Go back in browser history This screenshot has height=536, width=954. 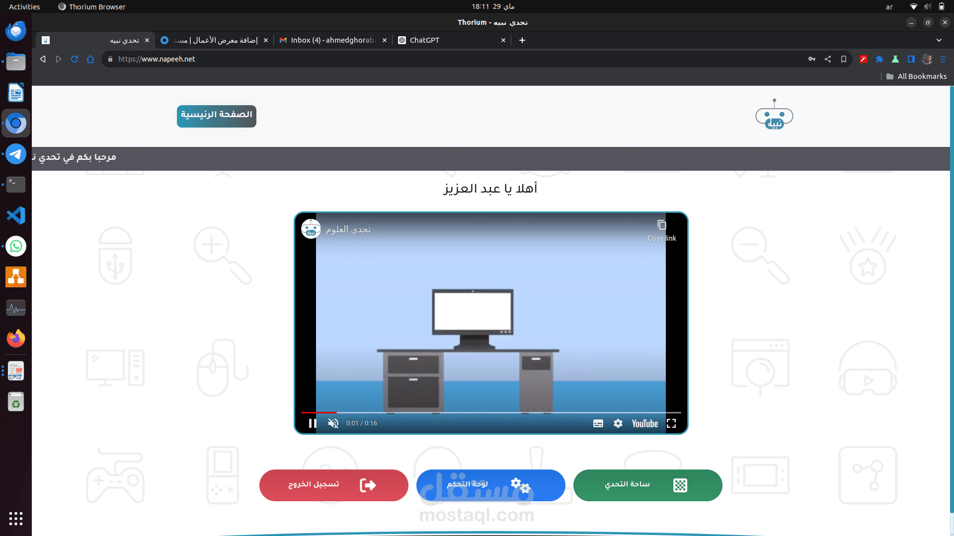tap(43, 59)
